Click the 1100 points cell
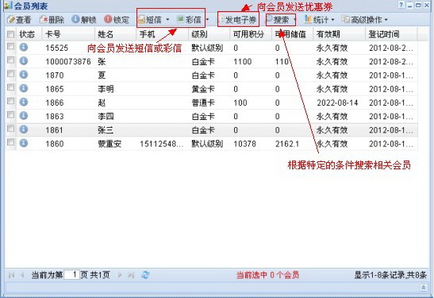The image size is (434, 298). (243, 61)
